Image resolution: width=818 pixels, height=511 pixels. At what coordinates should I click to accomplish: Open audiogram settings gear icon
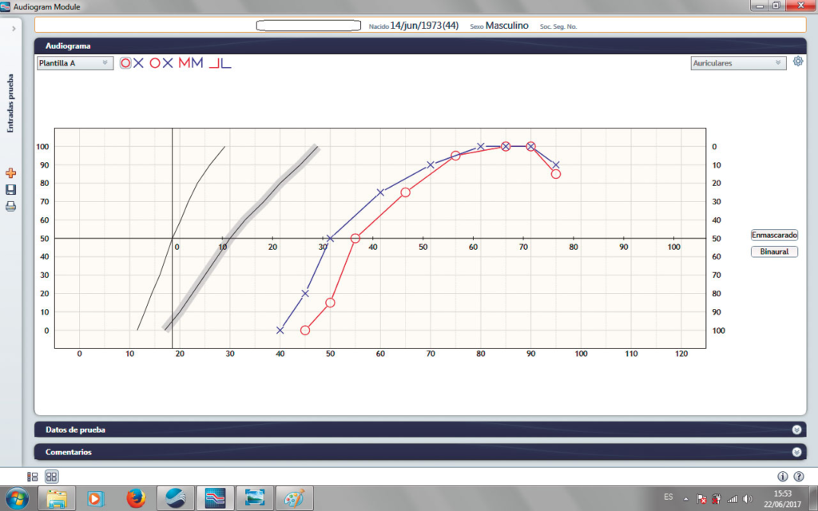[797, 62]
